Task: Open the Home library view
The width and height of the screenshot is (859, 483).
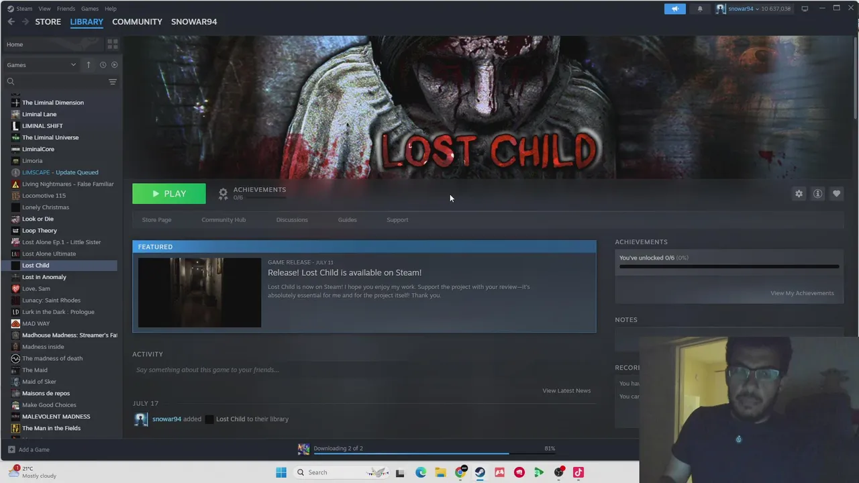Action: (54, 44)
